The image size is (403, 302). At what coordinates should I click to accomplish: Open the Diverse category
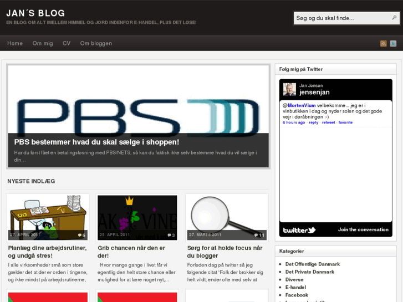point(294,279)
